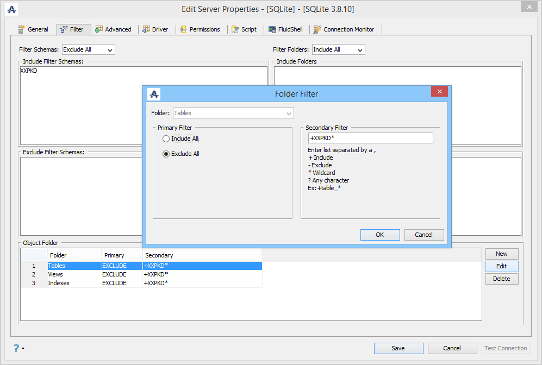Open the Folder dropdown showing Tables
542x365 pixels.
click(233, 113)
